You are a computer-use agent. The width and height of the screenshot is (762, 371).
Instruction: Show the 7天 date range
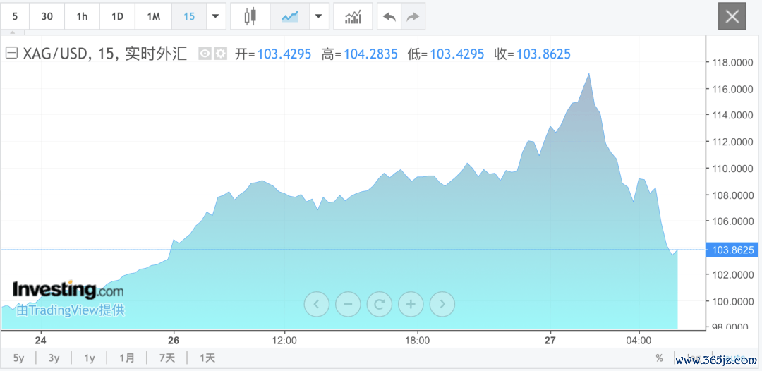167,358
